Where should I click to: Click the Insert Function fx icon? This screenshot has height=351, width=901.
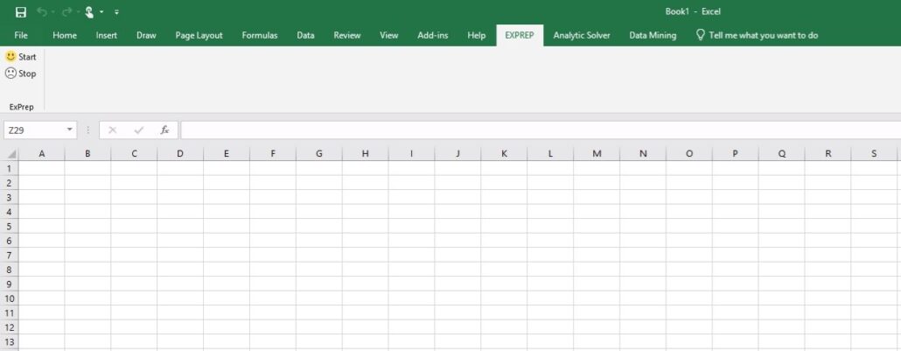click(165, 130)
